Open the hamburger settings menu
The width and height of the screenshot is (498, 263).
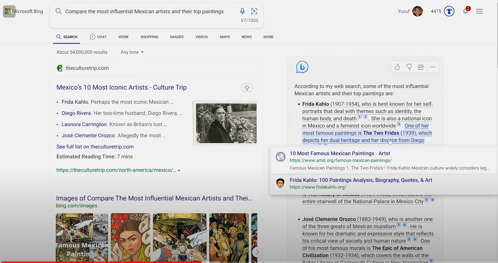pos(479,11)
